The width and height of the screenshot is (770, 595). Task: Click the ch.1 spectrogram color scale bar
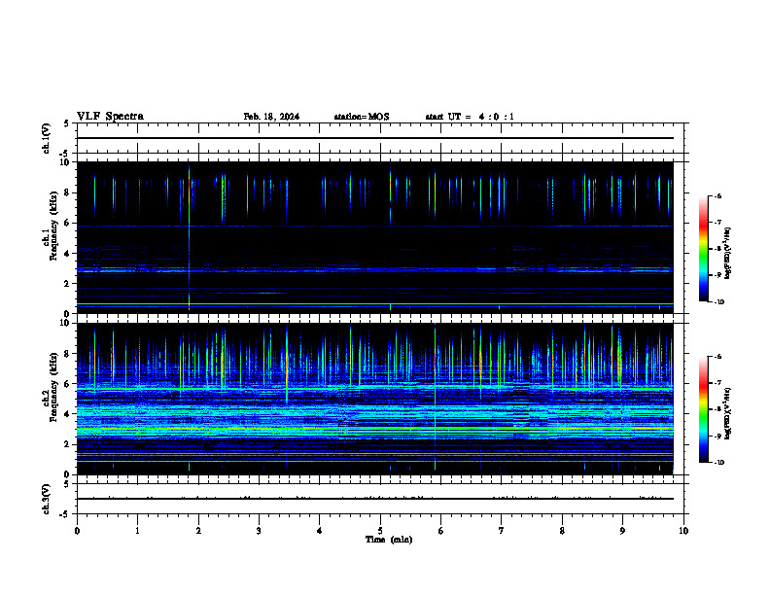click(x=703, y=249)
